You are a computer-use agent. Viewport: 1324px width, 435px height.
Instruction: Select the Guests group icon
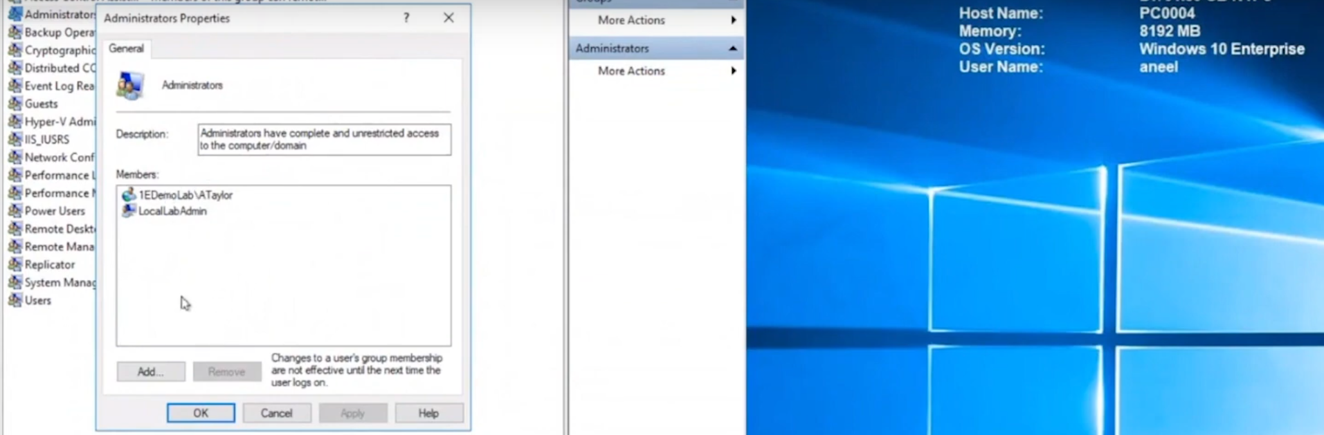point(15,104)
